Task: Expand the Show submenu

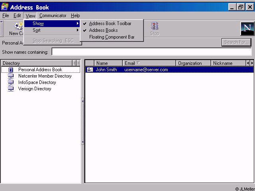Action: pyautogui.click(x=52, y=23)
